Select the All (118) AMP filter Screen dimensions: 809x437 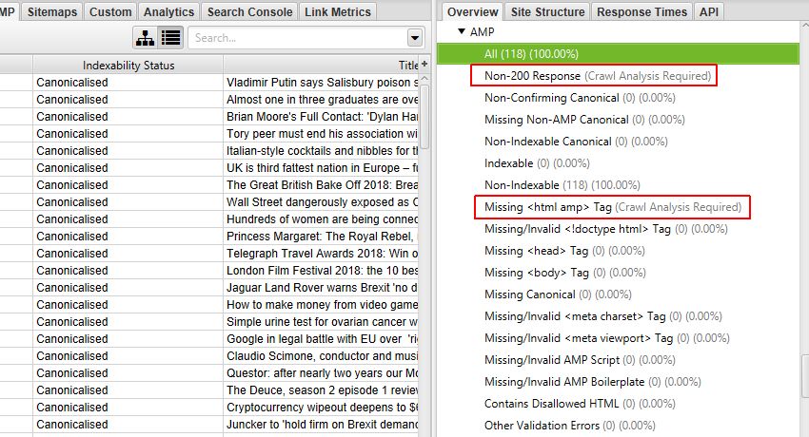coord(618,54)
